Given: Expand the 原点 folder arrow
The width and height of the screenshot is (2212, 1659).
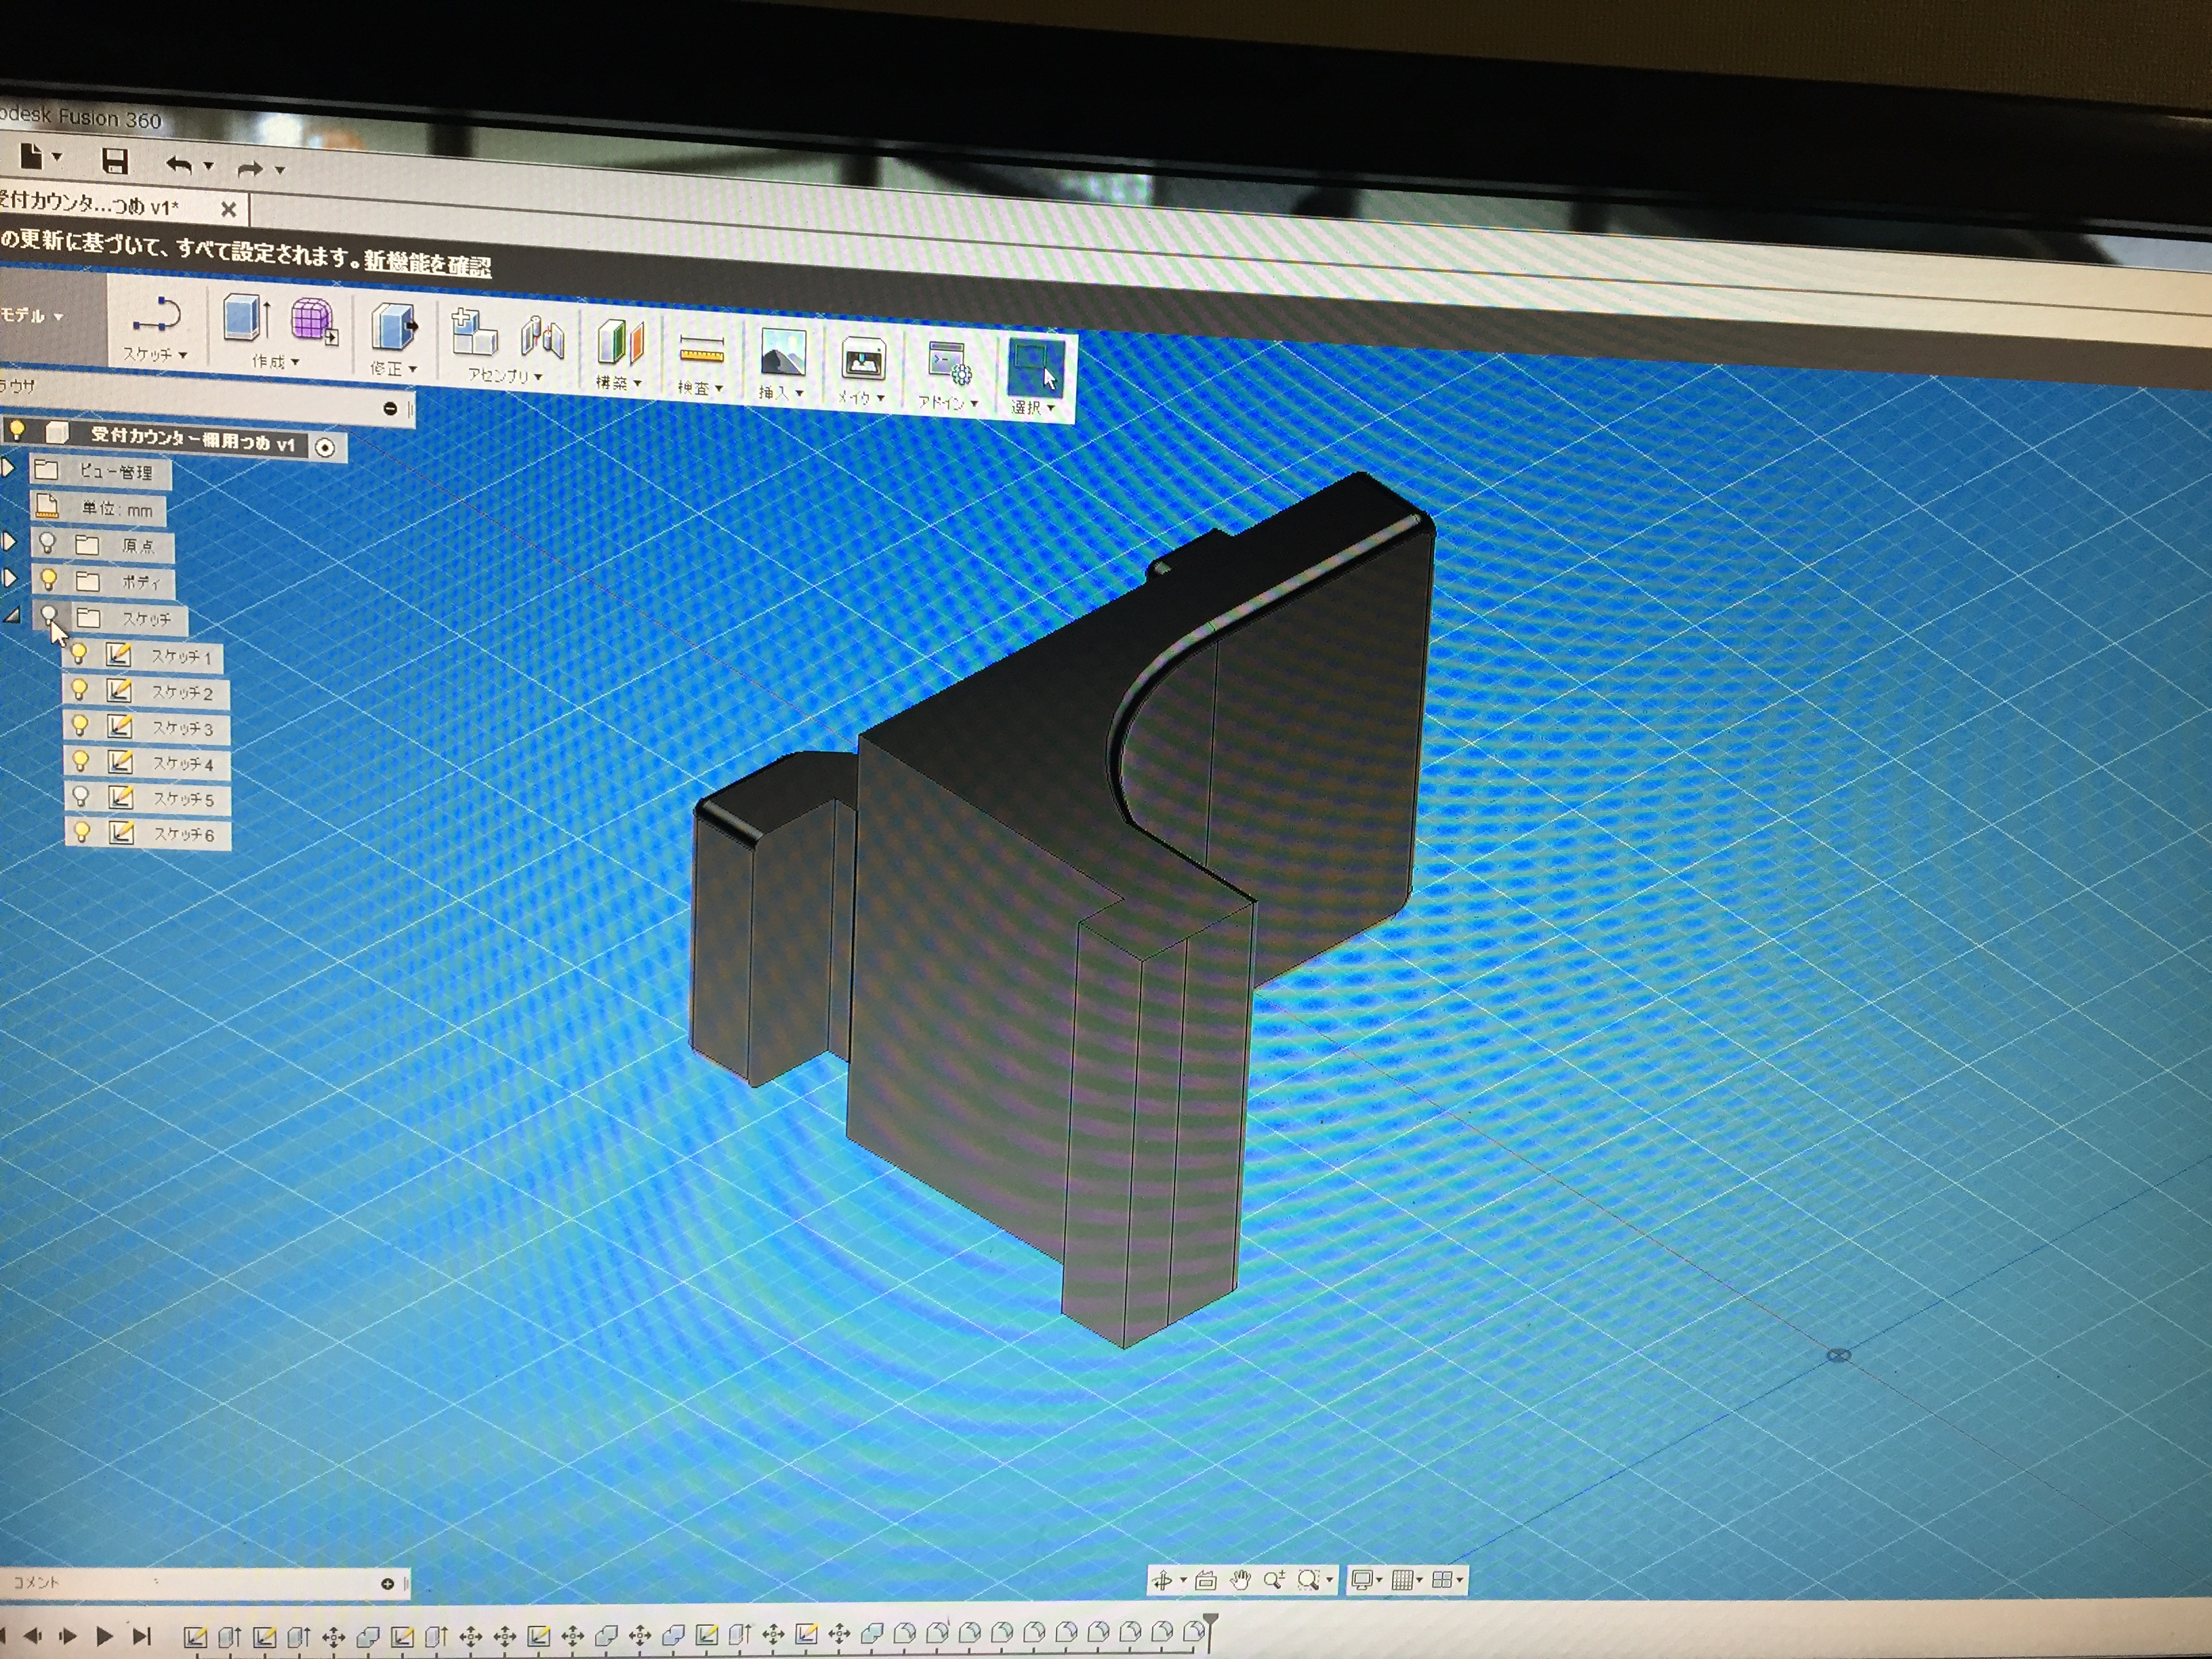Looking at the screenshot, I should 9,541.
